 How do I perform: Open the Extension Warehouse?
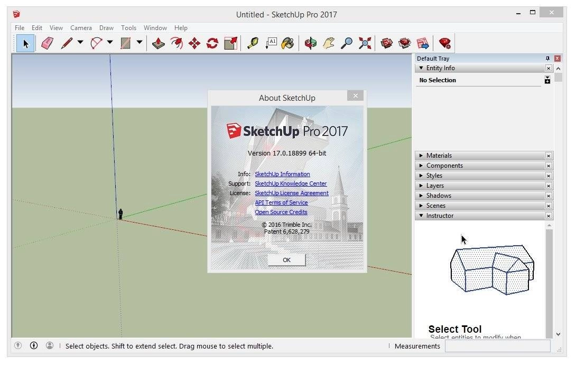click(405, 44)
